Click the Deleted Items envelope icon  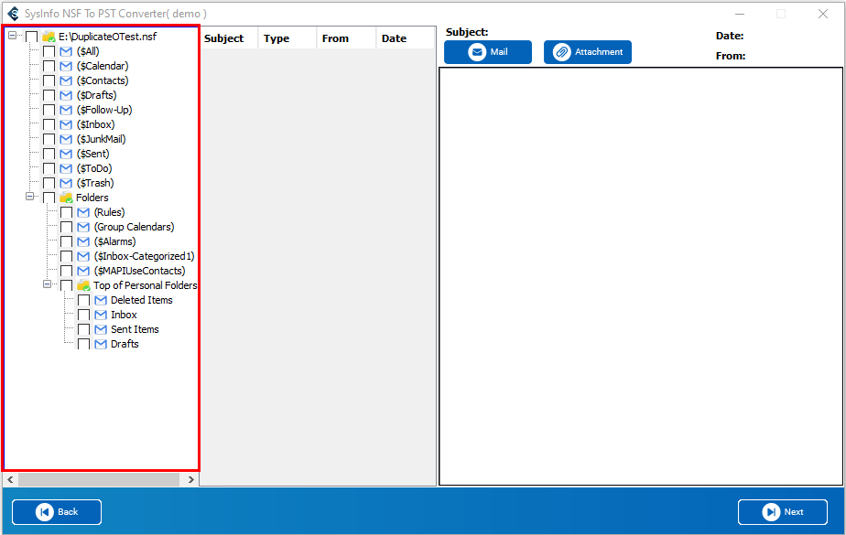pyautogui.click(x=101, y=300)
